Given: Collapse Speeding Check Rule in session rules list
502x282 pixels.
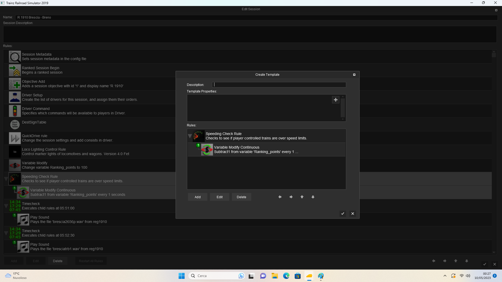Looking at the screenshot, I should (6, 179).
